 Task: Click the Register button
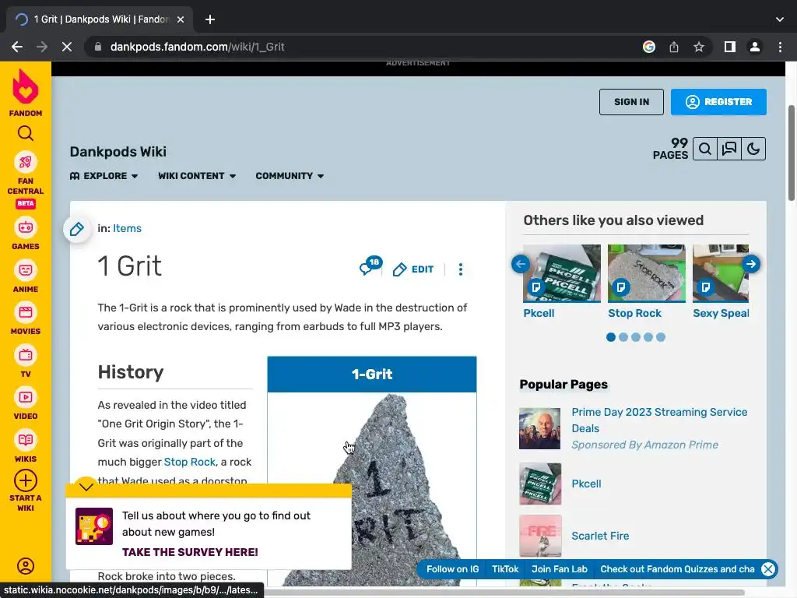[x=718, y=102]
